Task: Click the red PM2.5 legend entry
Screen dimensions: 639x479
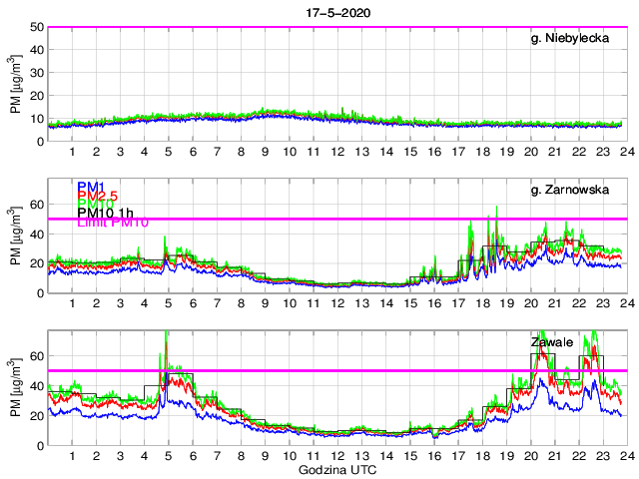Action: (x=98, y=196)
